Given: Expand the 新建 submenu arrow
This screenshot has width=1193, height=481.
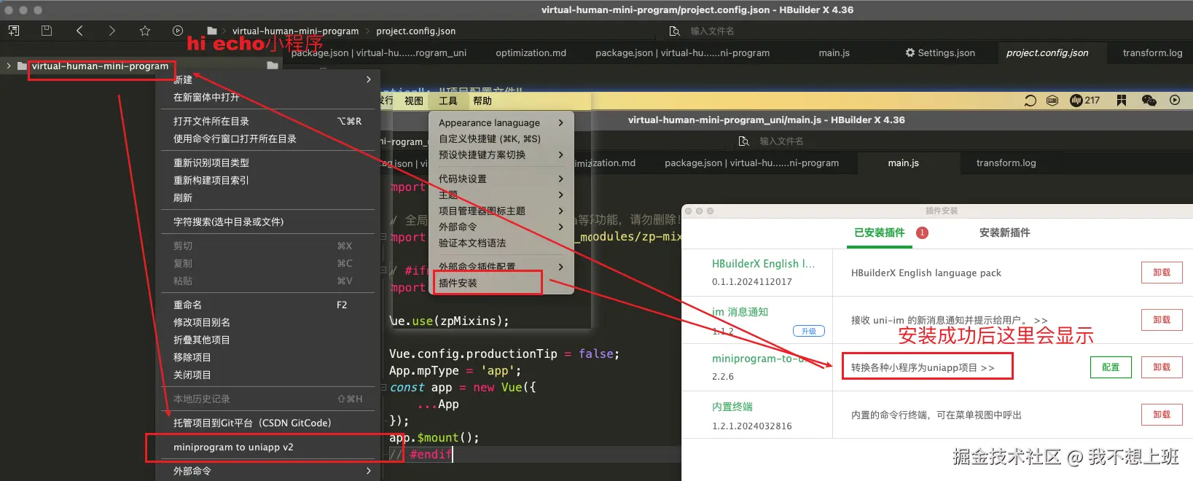Looking at the screenshot, I should pos(369,79).
